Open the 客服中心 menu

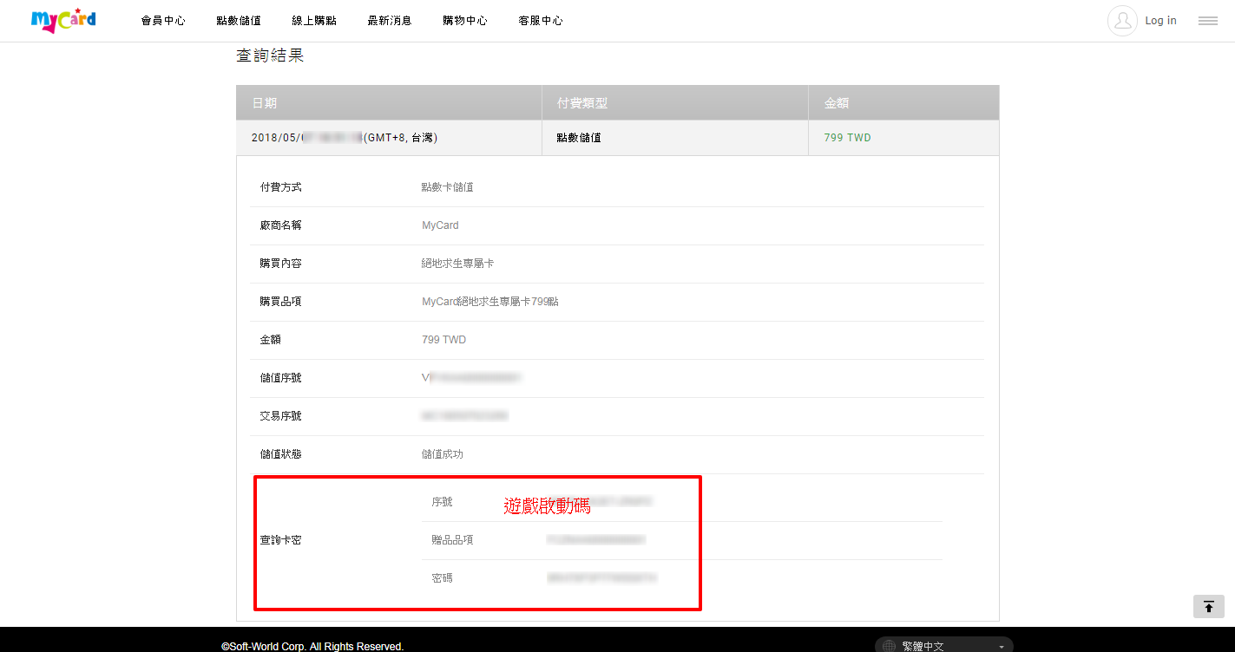(x=541, y=21)
